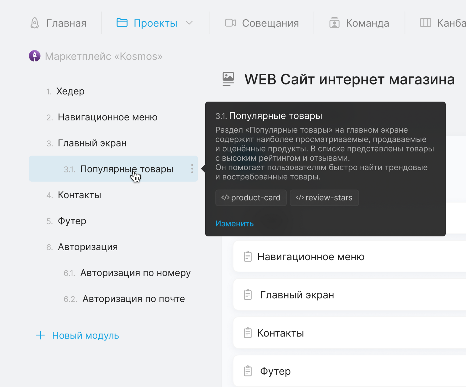Screen dimensions: 466x387
Task: Click the plus icon for Новый модуль
Action: click(x=40, y=335)
